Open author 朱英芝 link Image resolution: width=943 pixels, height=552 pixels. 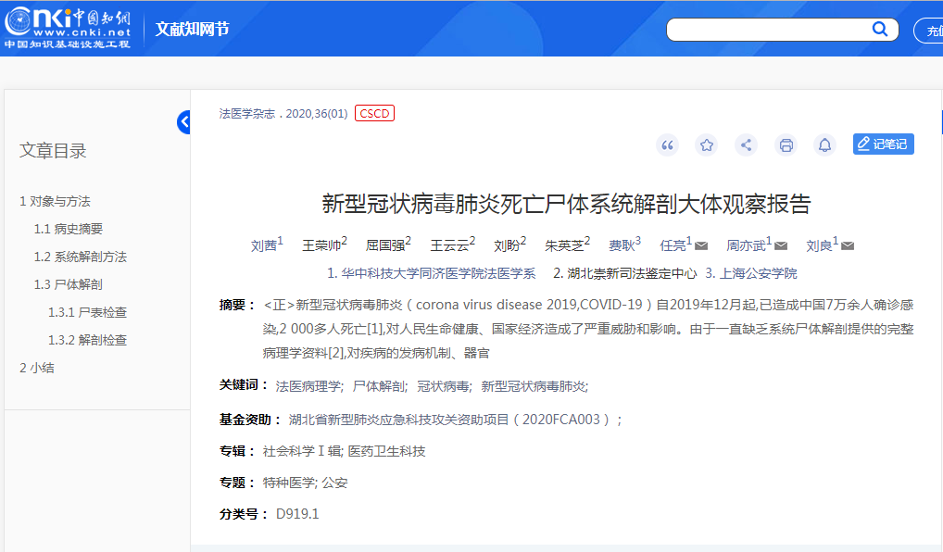[x=565, y=245]
